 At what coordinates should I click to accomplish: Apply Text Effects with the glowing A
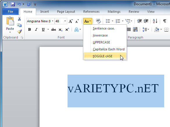coord(77,30)
